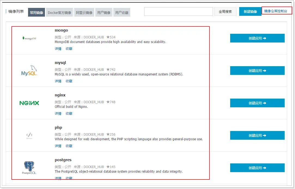Click the 全局搜索 button
Screen dimensions: 295x189
[225, 11]
